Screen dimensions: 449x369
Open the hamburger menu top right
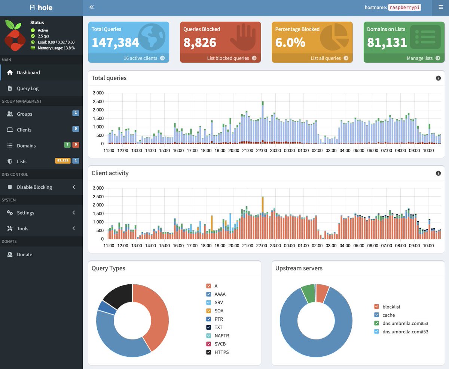pos(440,7)
